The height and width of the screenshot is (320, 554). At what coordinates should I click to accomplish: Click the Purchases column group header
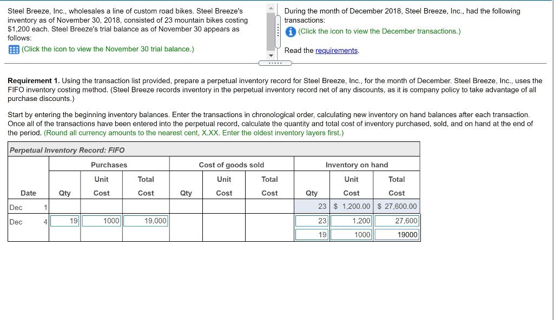pyautogui.click(x=109, y=165)
